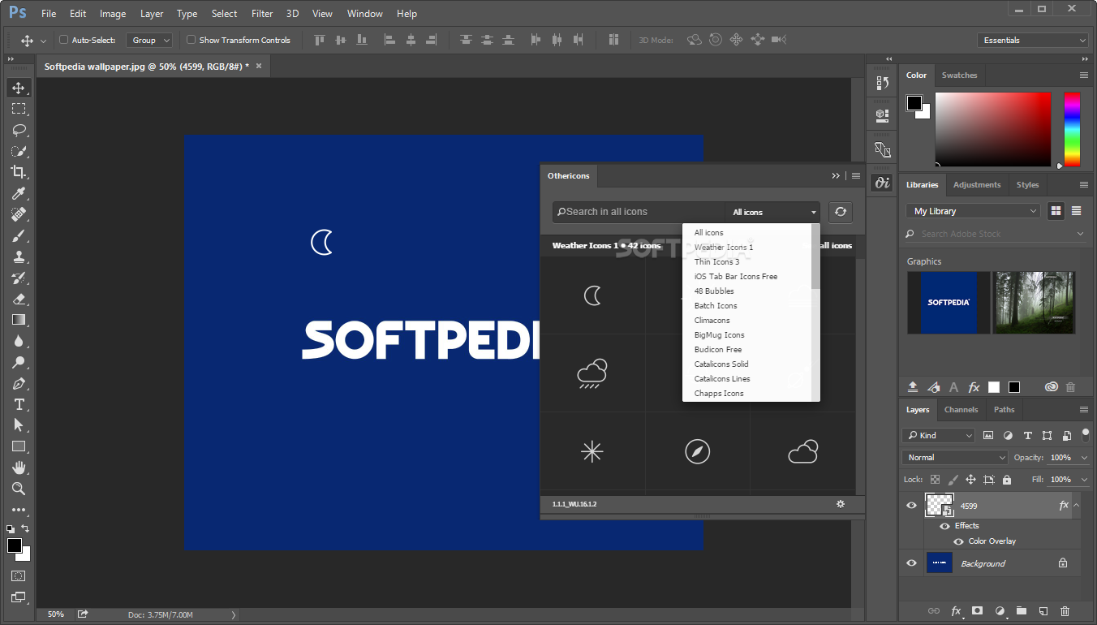Toggle Color Overlay effect visibility
Viewport: 1097px width, 625px height.
(x=958, y=541)
